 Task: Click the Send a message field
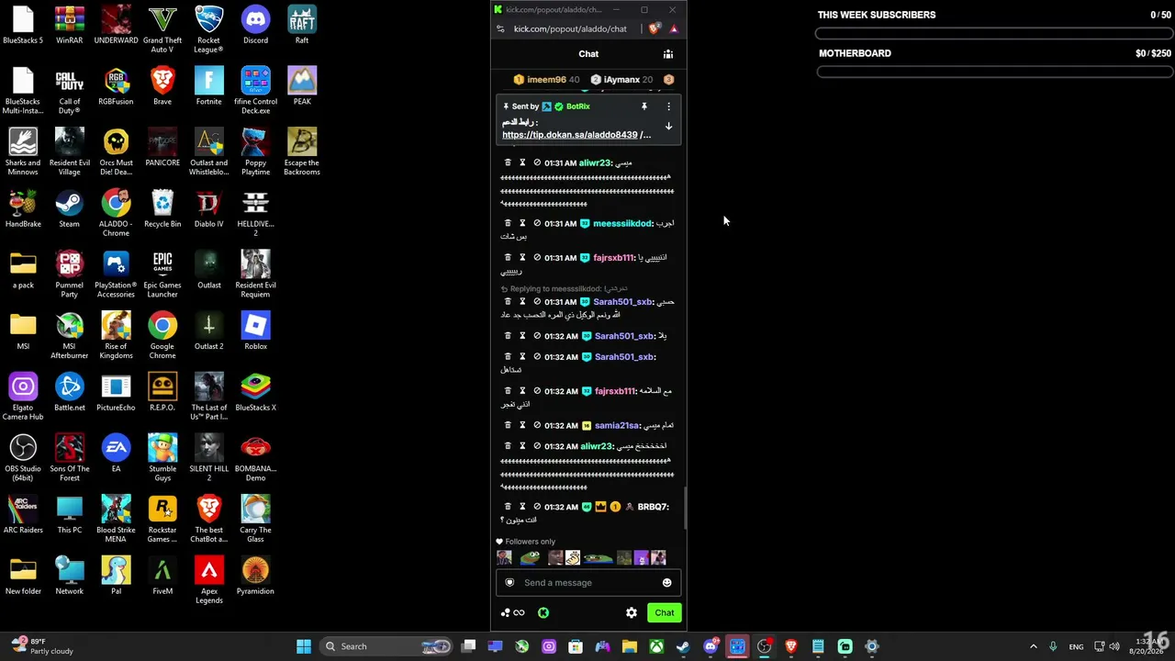coord(588,583)
